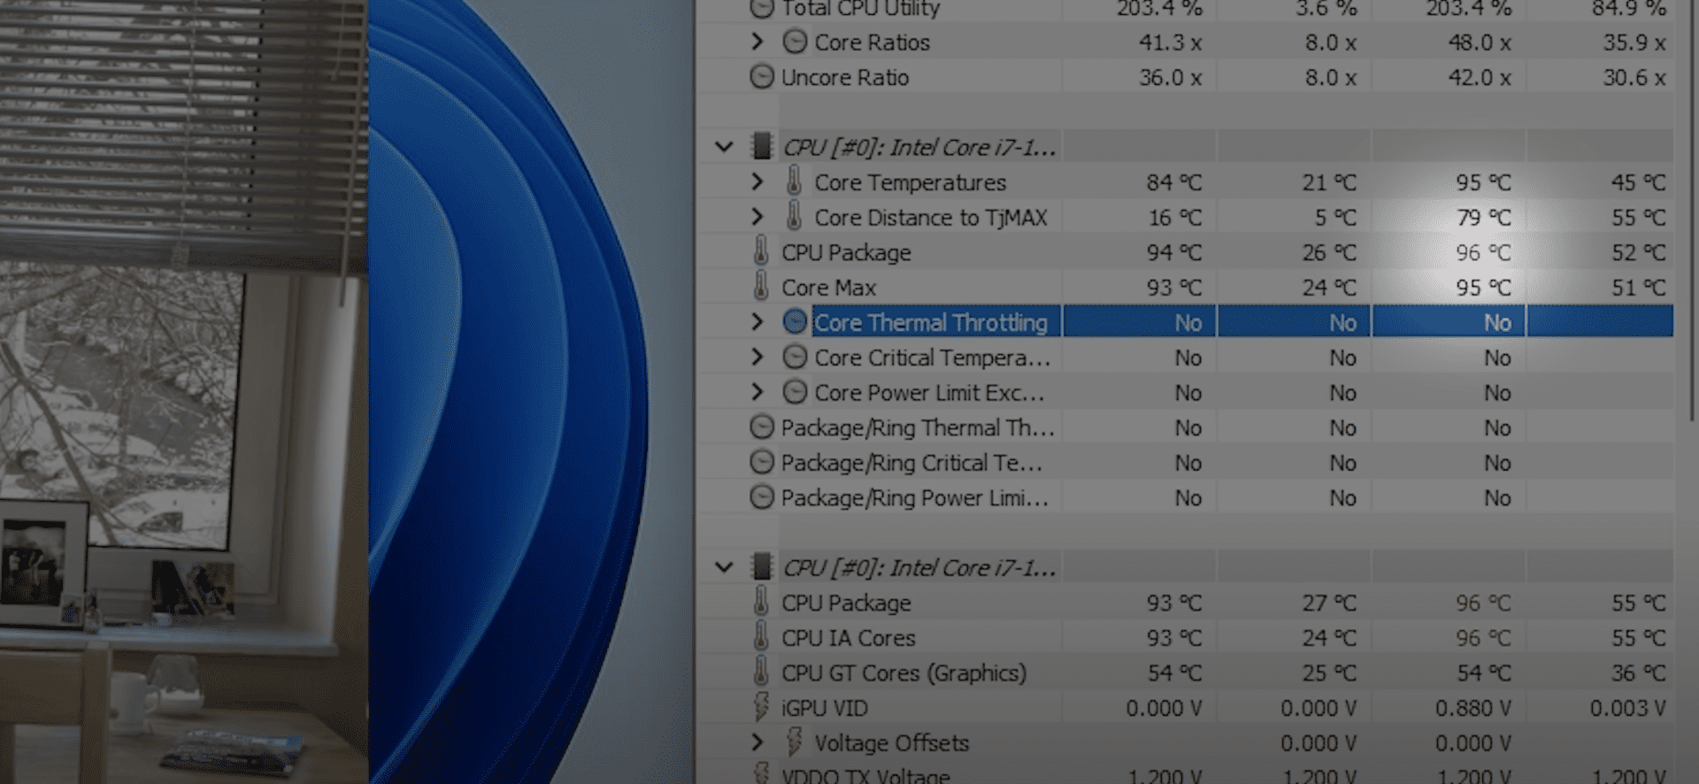Click CPU GT Cores average value 36 °C
Image resolution: width=1699 pixels, height=784 pixels.
point(1639,673)
